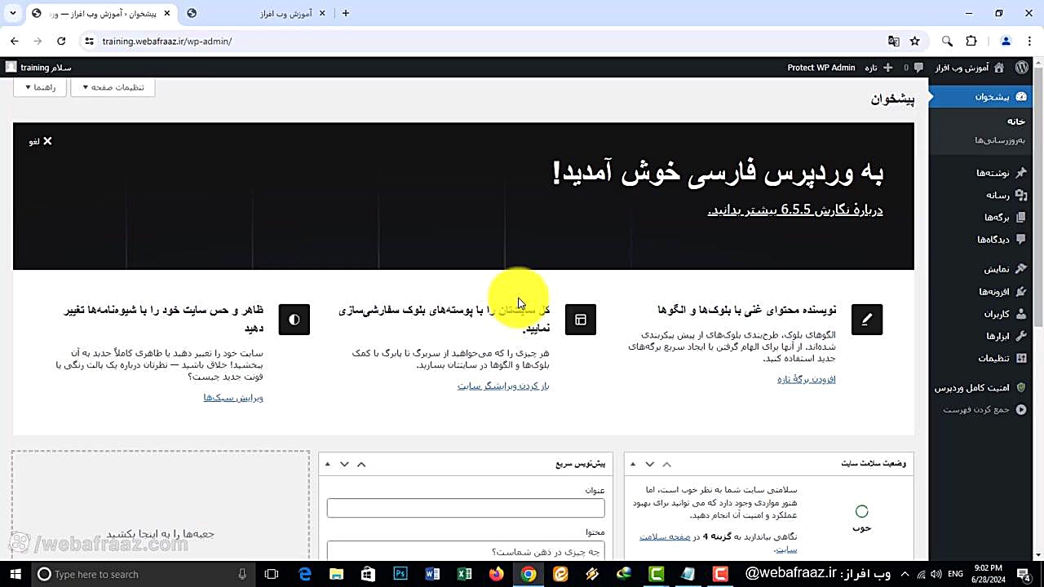Open the 'سلام training' user account menu
1044x587 pixels.
click(x=38, y=68)
